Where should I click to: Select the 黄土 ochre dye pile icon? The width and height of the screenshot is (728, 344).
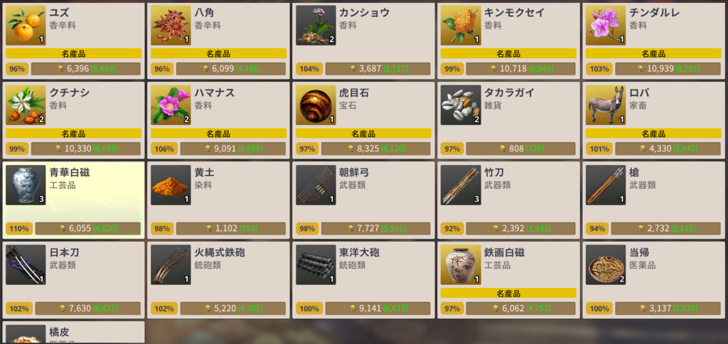pos(171,185)
